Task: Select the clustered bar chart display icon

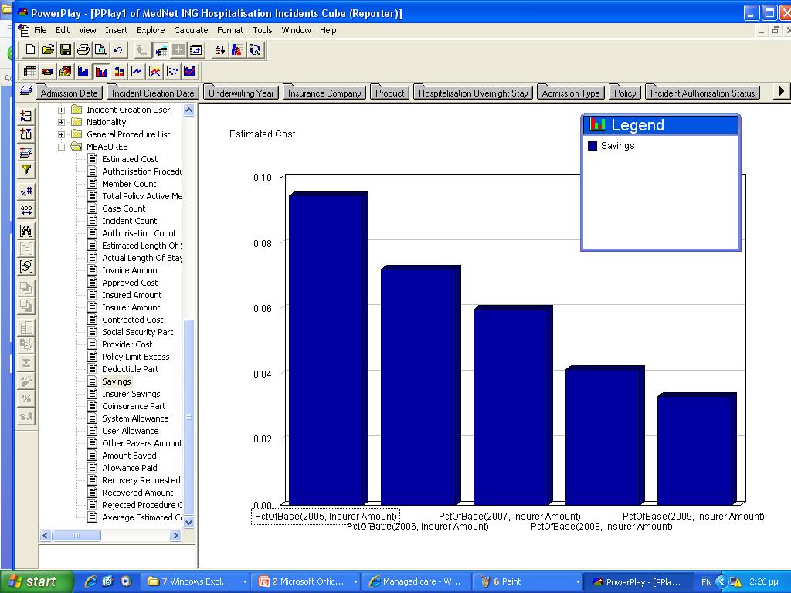Action: click(x=101, y=72)
